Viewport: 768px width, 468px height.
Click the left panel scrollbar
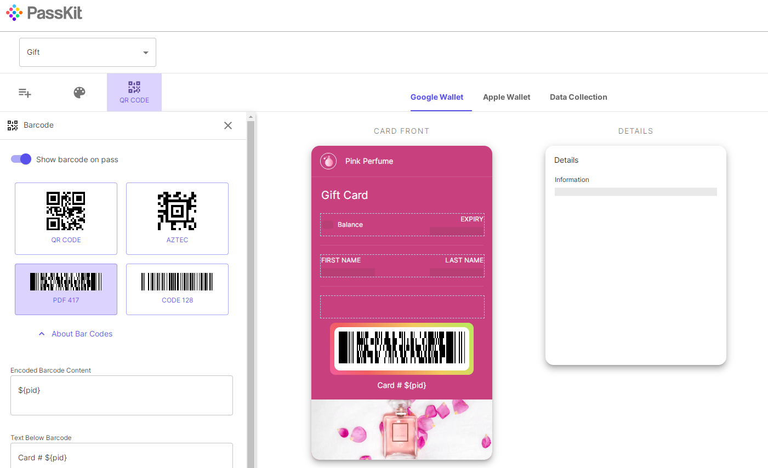click(x=251, y=294)
